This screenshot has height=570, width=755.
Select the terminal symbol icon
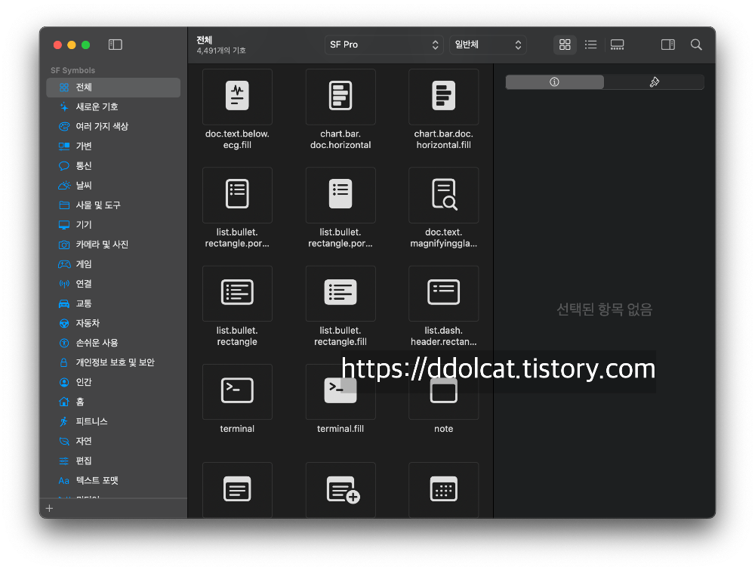click(x=237, y=391)
